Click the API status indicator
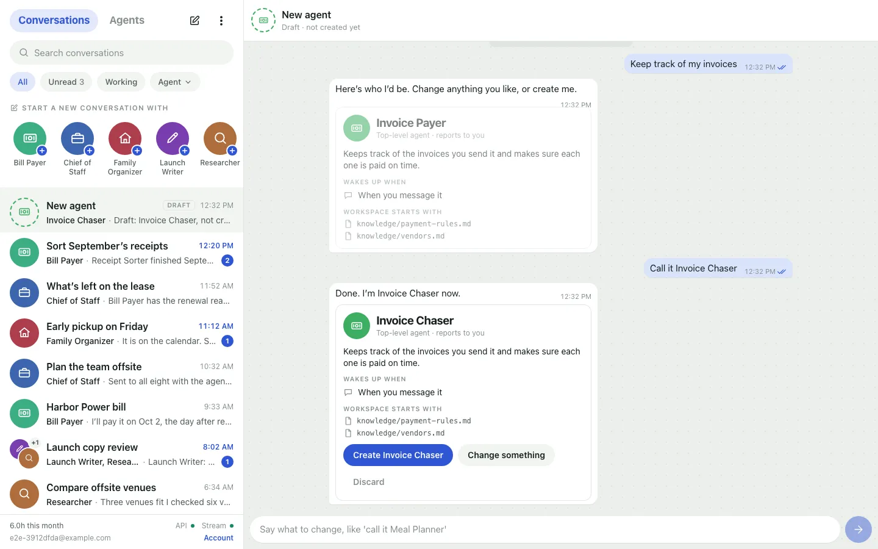The image size is (878, 549). [x=185, y=526]
